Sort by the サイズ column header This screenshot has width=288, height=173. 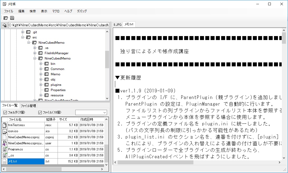(x=63, y=120)
